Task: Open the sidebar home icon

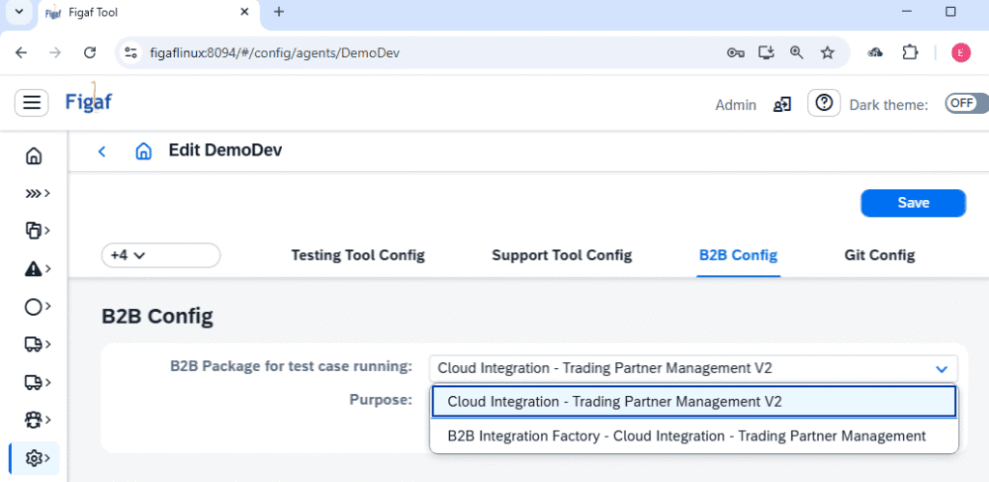Action: [x=34, y=156]
